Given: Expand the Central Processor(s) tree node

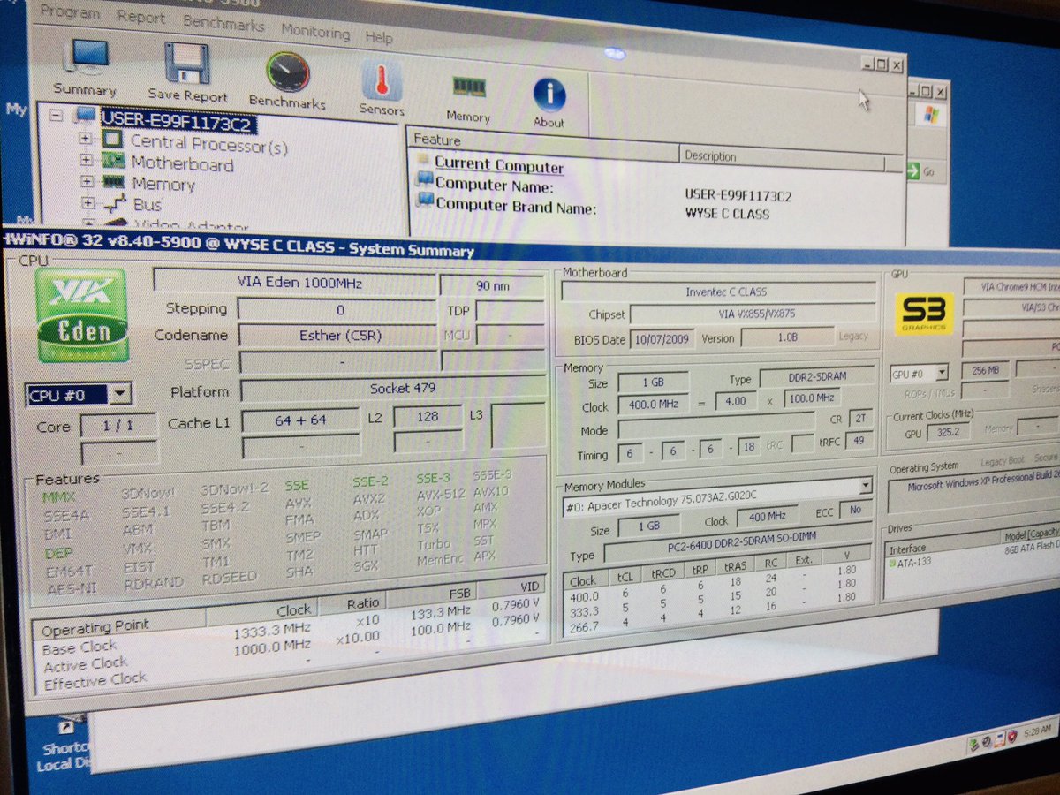Looking at the screenshot, I should click(x=86, y=138).
